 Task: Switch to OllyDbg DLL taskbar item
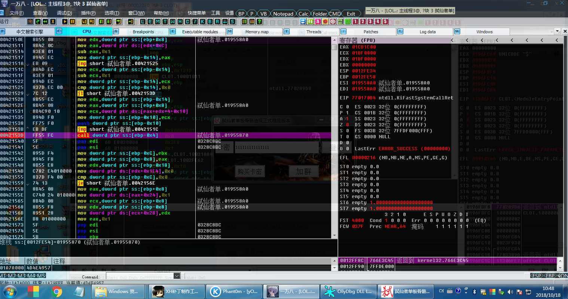point(348,292)
